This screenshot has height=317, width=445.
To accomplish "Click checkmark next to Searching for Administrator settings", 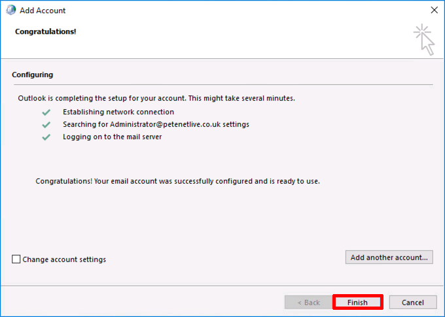I will point(46,125).
